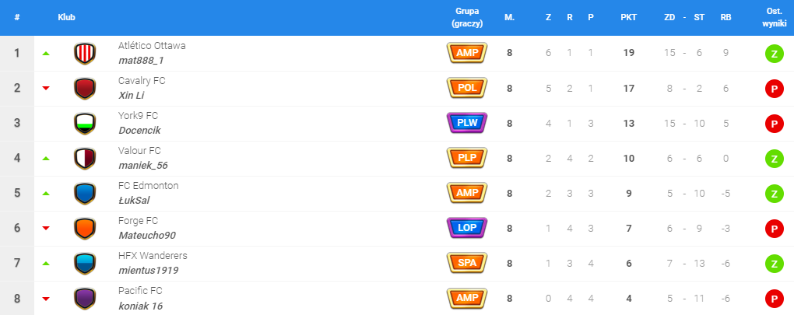Click the Valour FC maroon-white crest

click(x=85, y=158)
